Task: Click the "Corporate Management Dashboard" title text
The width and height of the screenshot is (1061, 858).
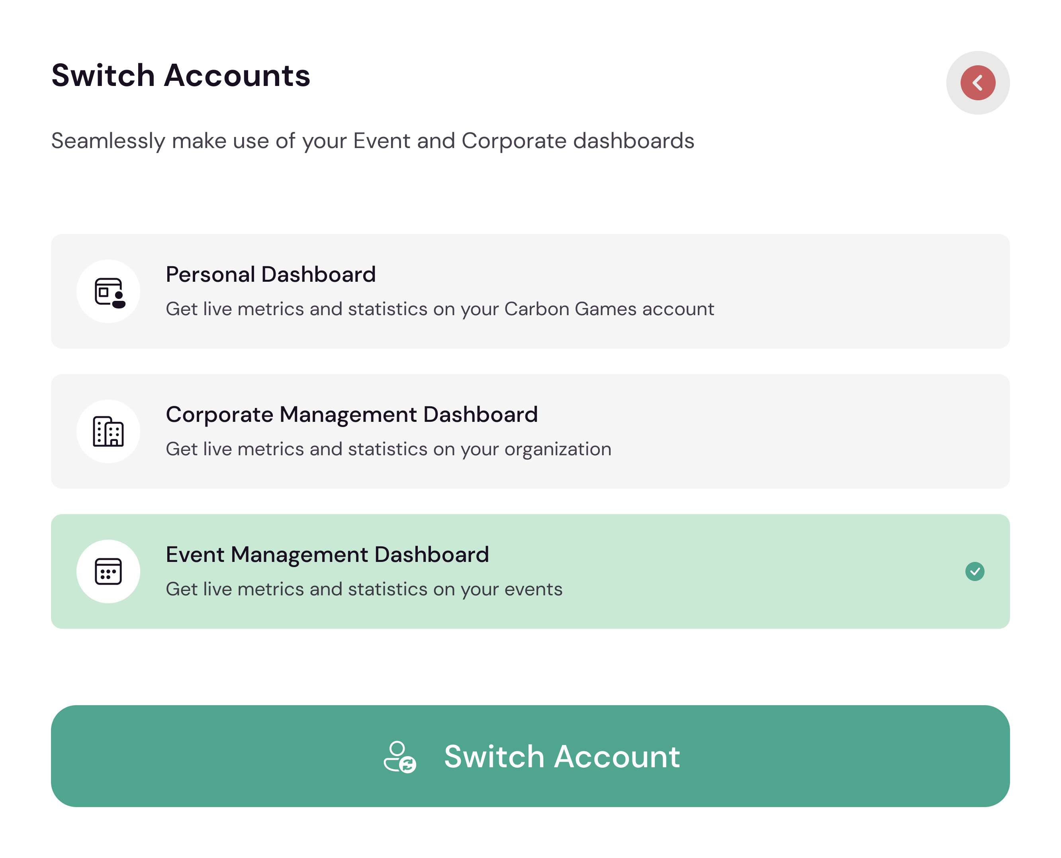Action: pyautogui.click(x=351, y=414)
